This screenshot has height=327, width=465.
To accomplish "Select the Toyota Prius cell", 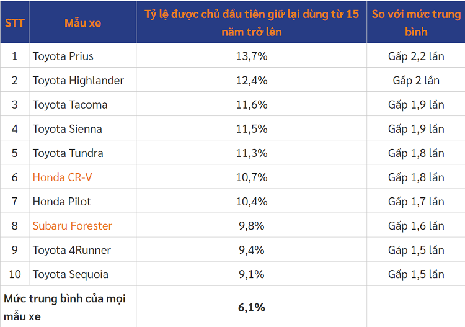I will pyautogui.click(x=63, y=56).
